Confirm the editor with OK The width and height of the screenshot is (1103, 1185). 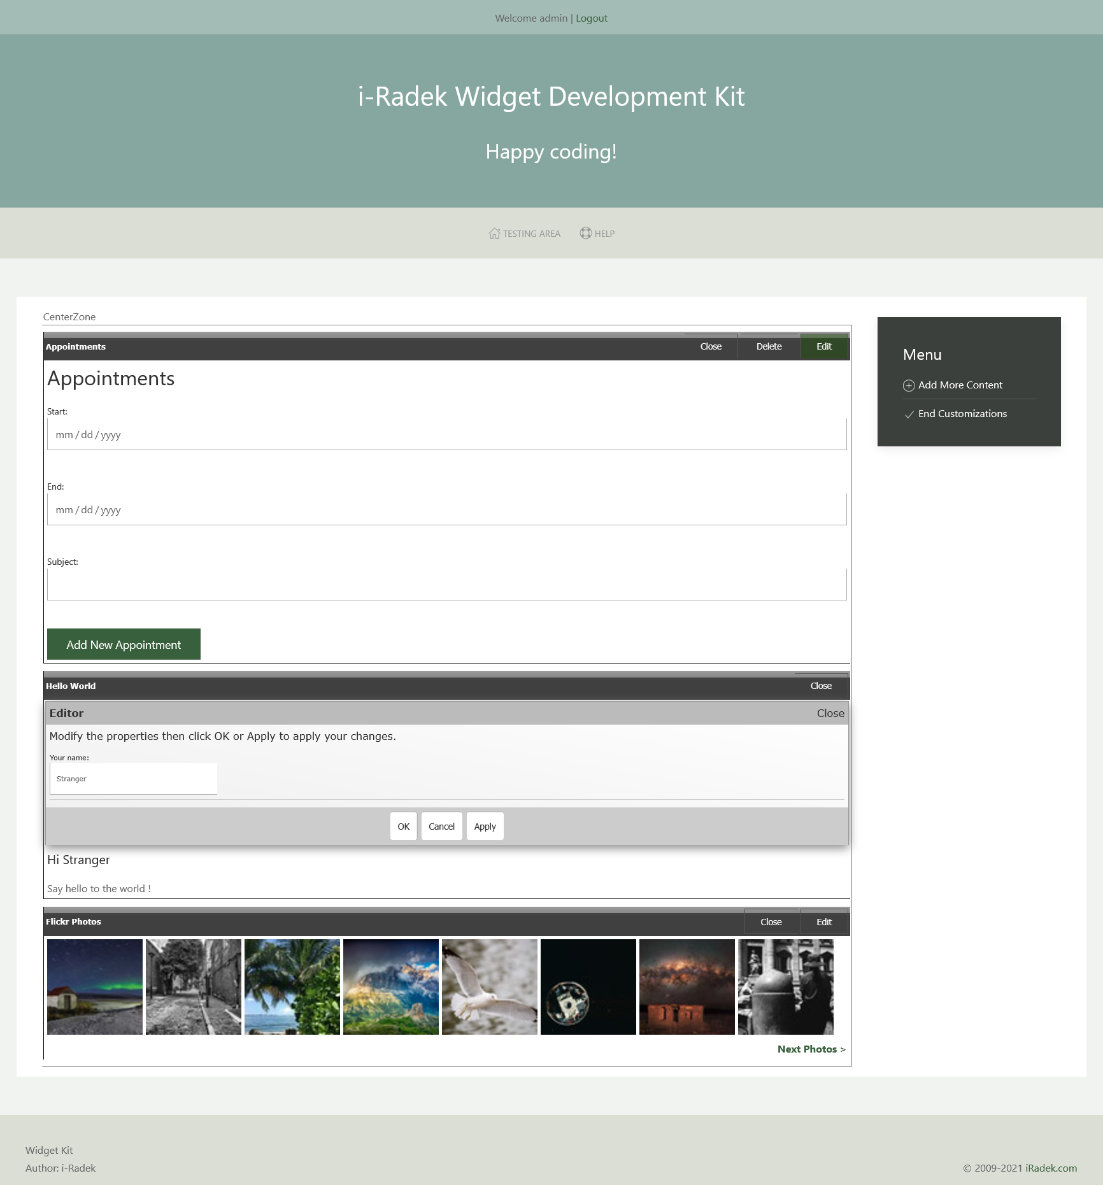click(x=404, y=827)
